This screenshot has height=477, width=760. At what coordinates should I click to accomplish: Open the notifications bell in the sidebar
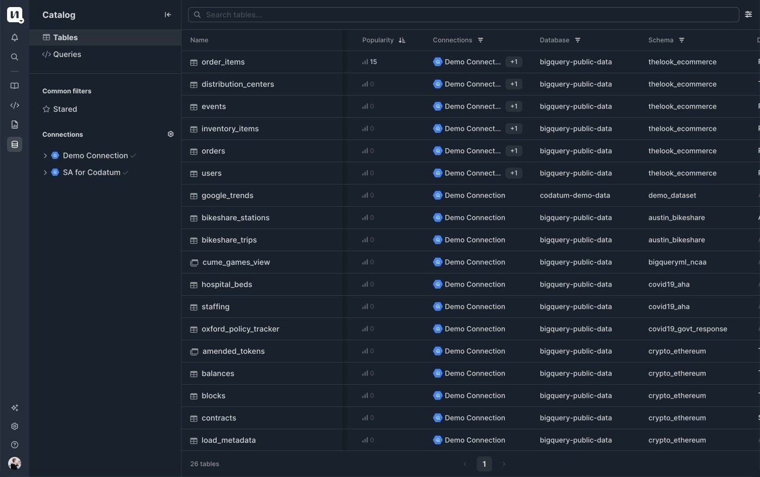pos(15,37)
